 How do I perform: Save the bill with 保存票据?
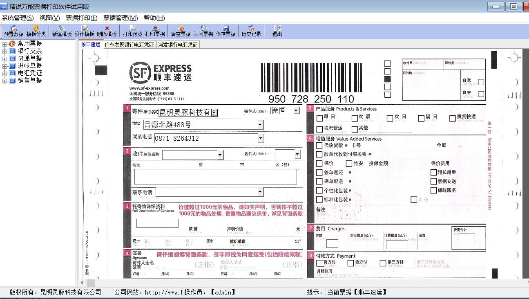pyautogui.click(x=226, y=31)
